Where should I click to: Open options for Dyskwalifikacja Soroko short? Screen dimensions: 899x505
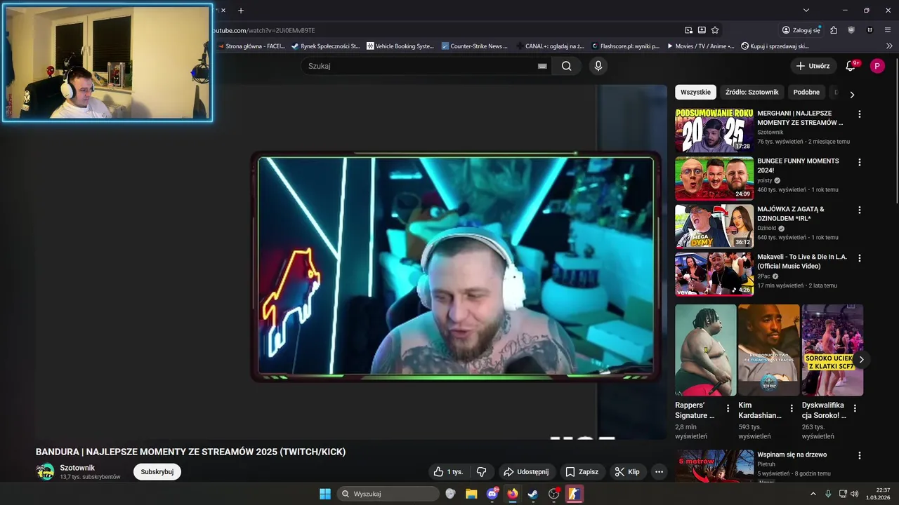click(x=855, y=408)
